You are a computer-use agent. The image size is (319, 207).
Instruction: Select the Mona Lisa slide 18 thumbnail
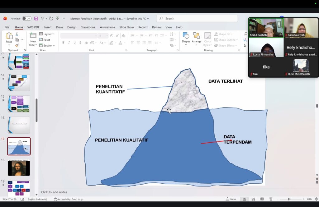[x=19, y=168]
